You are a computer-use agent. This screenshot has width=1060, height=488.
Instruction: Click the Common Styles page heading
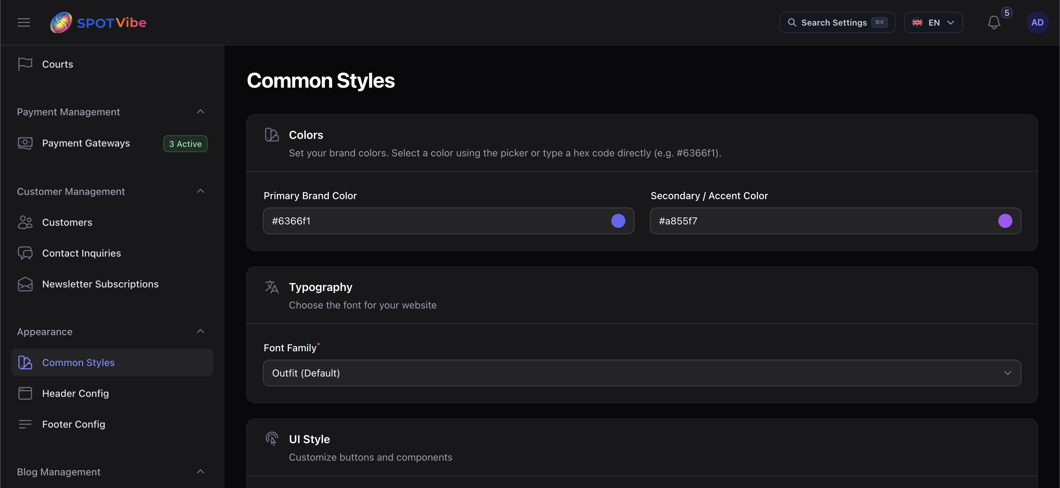pos(320,80)
